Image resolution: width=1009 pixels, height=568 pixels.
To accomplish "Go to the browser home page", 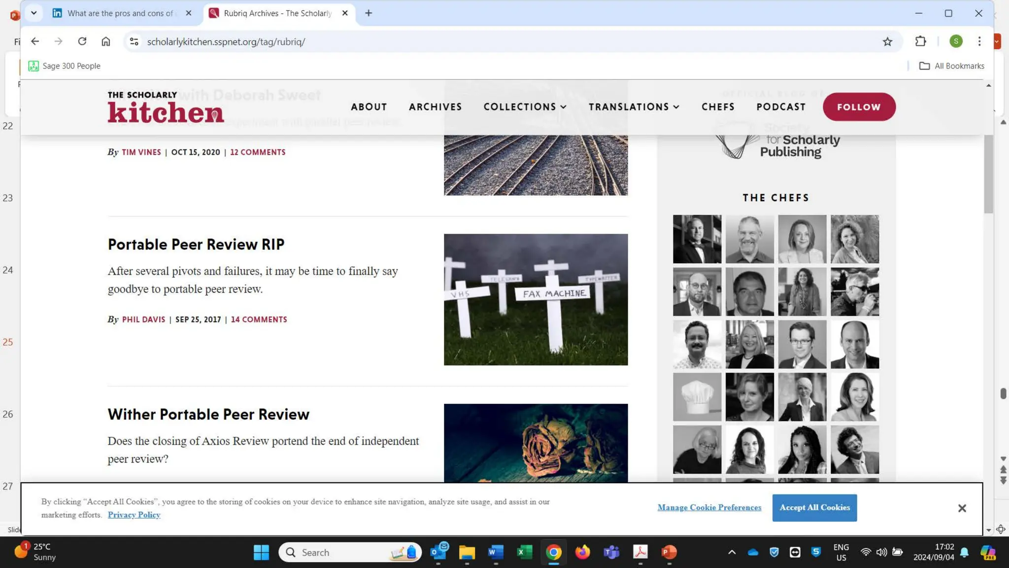I will click(106, 41).
